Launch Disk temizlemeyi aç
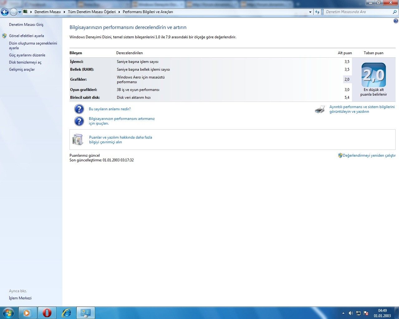This screenshot has width=399, height=319. (25, 62)
